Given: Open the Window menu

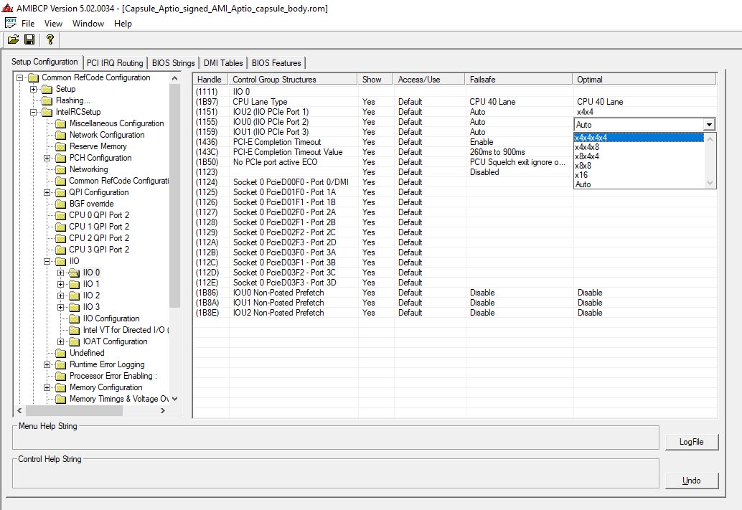Looking at the screenshot, I should click(88, 23).
